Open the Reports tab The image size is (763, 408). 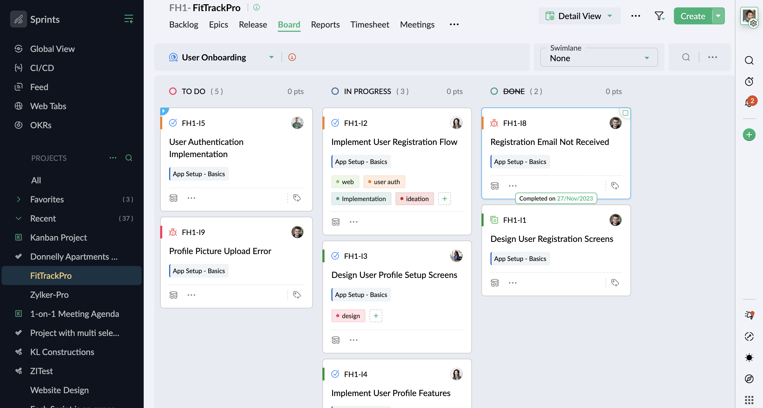tap(325, 24)
